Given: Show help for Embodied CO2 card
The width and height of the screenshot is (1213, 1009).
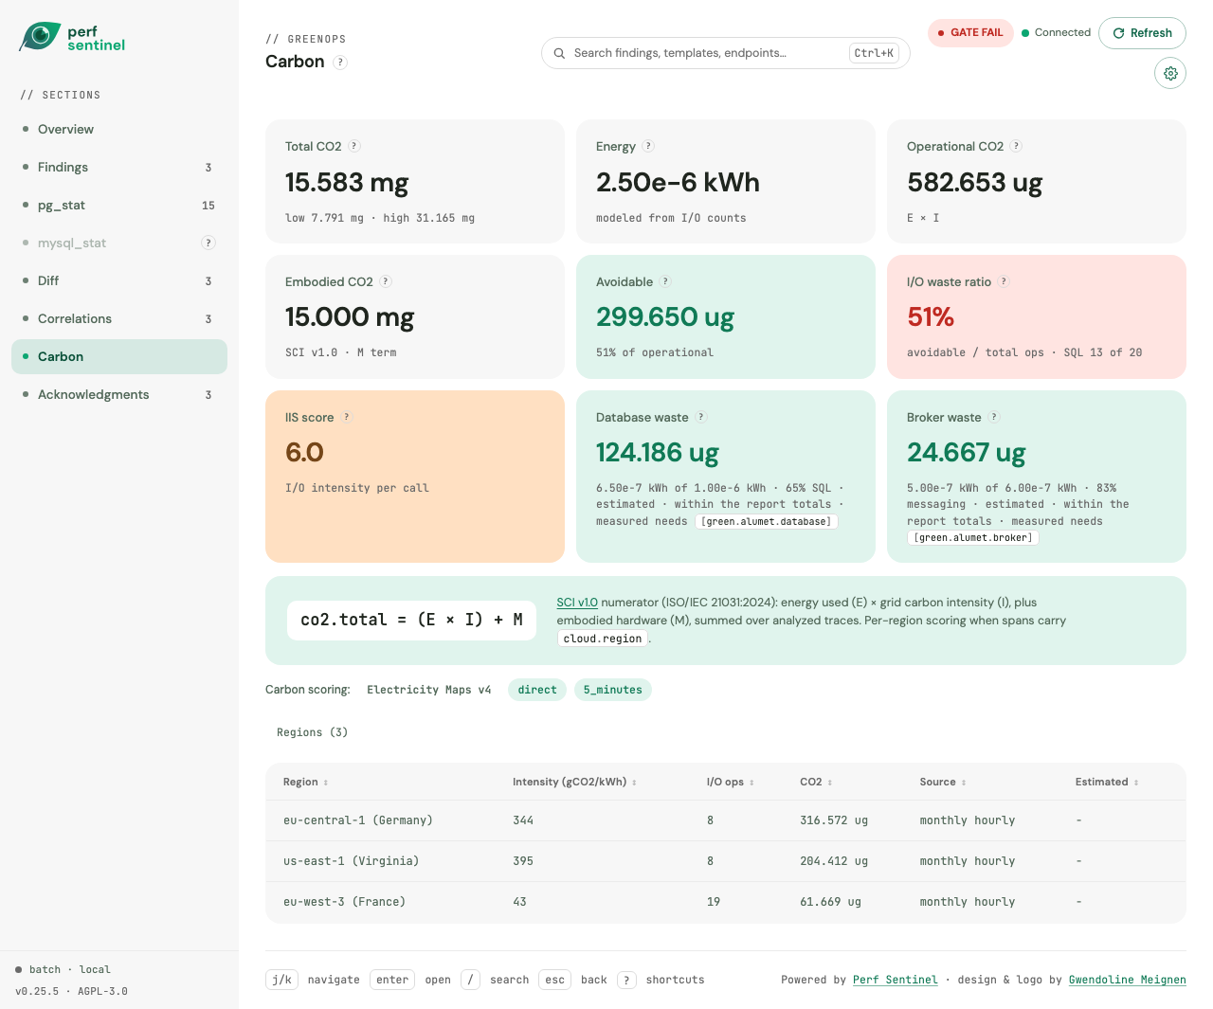Looking at the screenshot, I should click(x=386, y=281).
